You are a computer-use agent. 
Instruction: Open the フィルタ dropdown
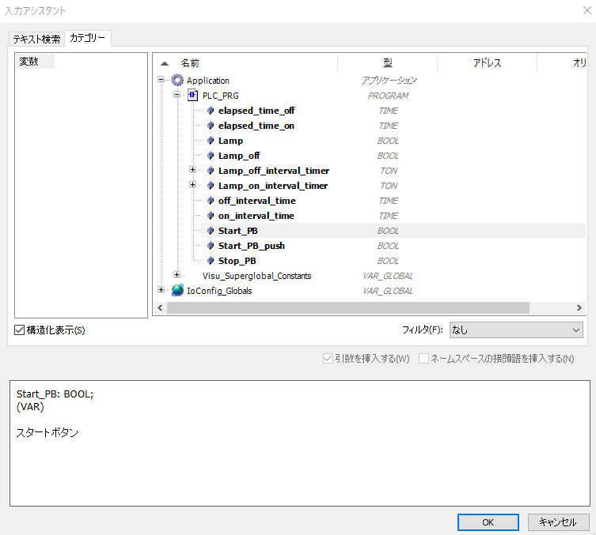pos(516,330)
